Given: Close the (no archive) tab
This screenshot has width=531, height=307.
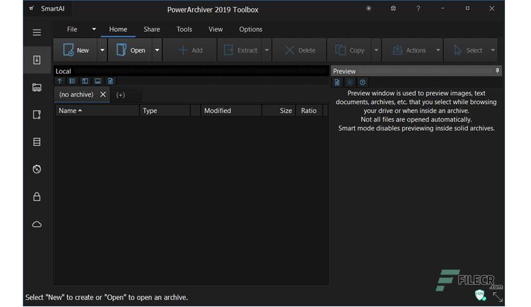Looking at the screenshot, I should 104,95.
